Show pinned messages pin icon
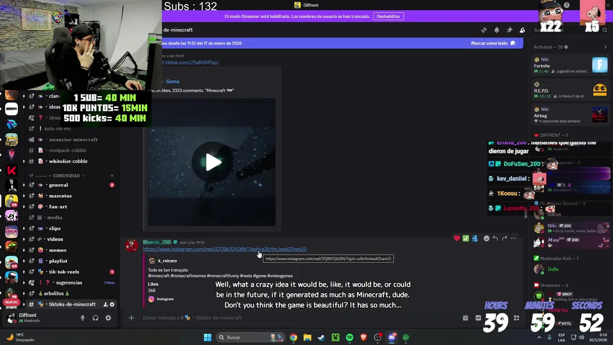The image size is (613, 345). click(510, 30)
